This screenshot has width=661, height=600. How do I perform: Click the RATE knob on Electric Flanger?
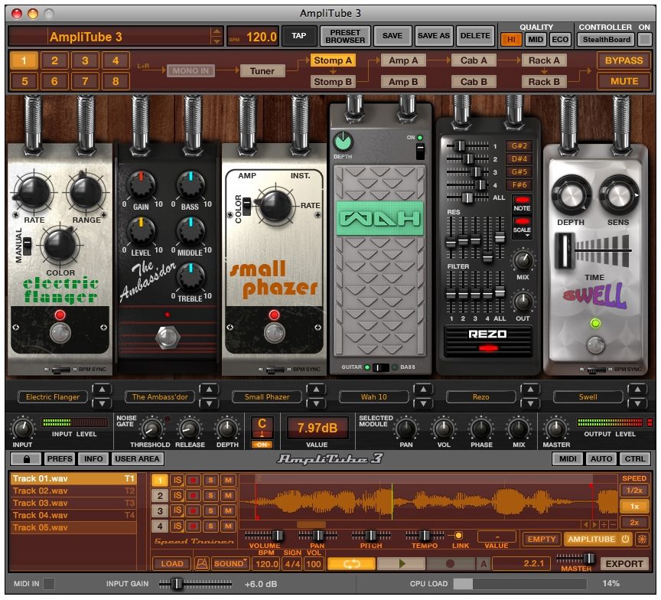tap(34, 192)
